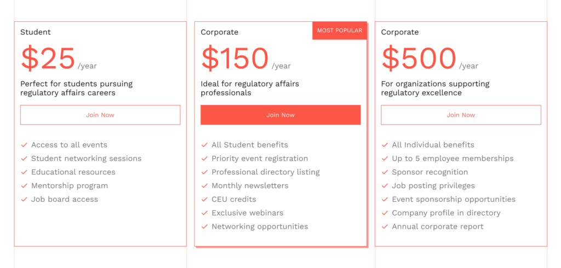Click the $25 price text
The width and height of the screenshot is (561, 268).
click(48, 59)
